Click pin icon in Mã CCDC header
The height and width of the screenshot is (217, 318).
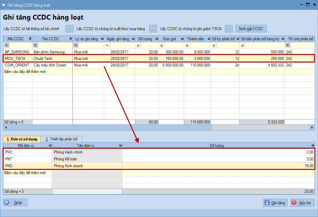click(x=30, y=39)
